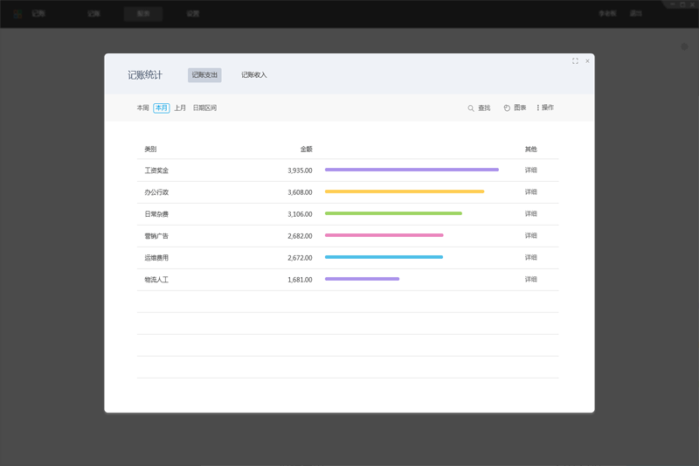Select the 本周 period filter
The height and width of the screenshot is (466, 699).
pos(142,108)
